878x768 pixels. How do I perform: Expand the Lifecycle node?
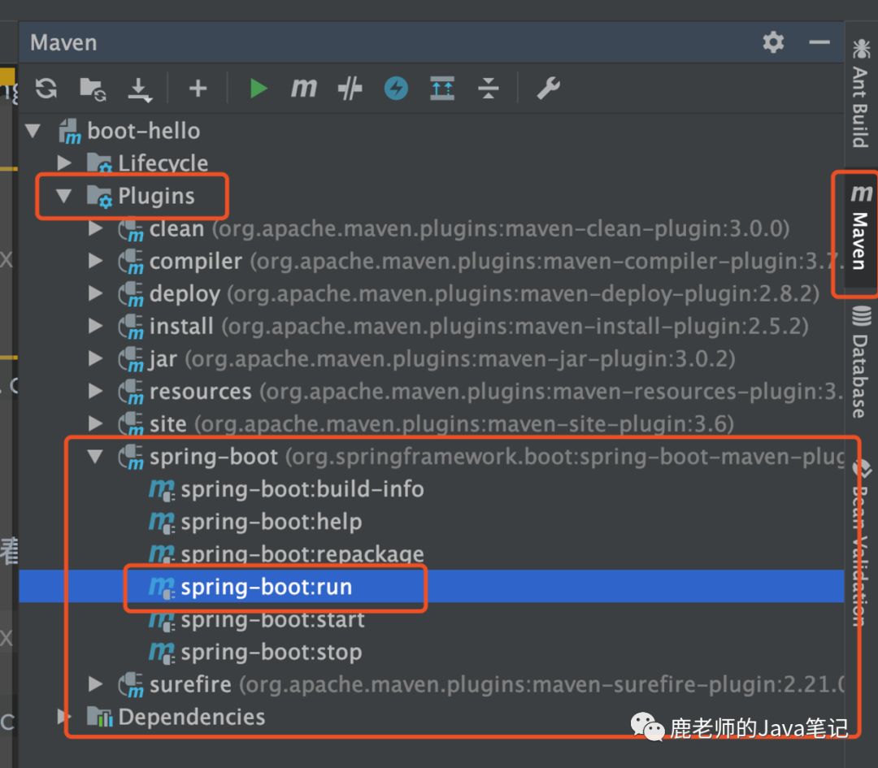[x=64, y=163]
